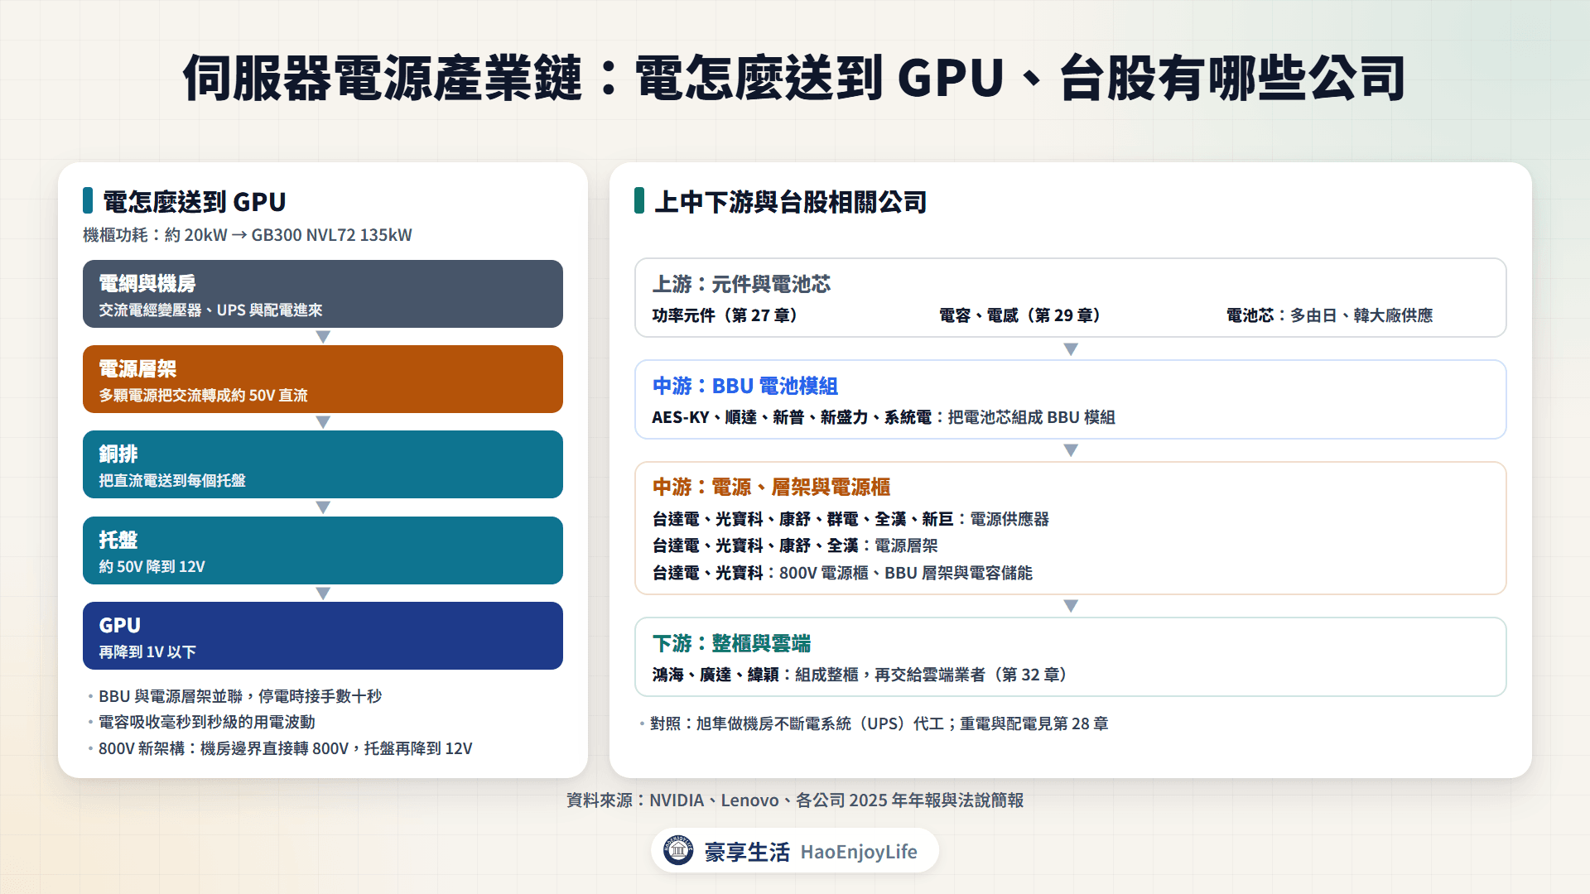The height and width of the screenshot is (894, 1590).
Task: Select the 托盤 flow block
Action: [x=323, y=550]
